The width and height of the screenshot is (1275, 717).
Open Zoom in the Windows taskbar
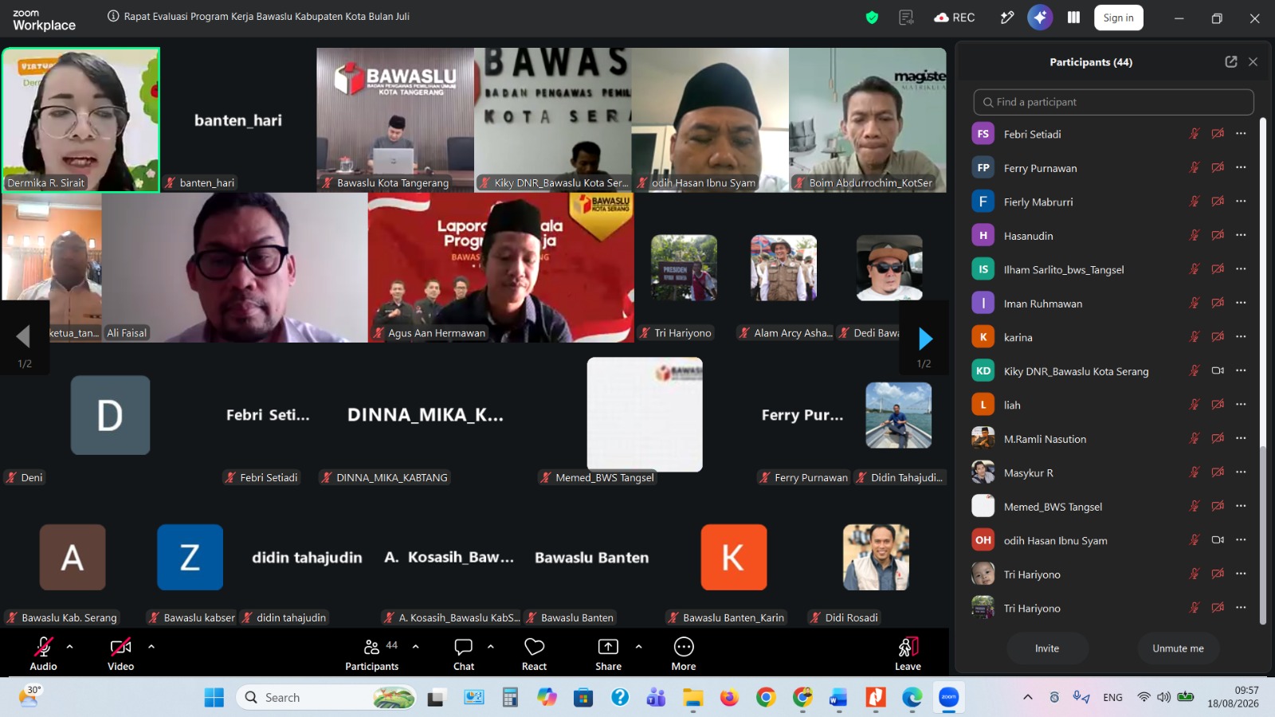tap(949, 697)
